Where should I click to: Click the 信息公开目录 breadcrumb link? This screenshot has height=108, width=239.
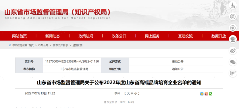click(60, 45)
